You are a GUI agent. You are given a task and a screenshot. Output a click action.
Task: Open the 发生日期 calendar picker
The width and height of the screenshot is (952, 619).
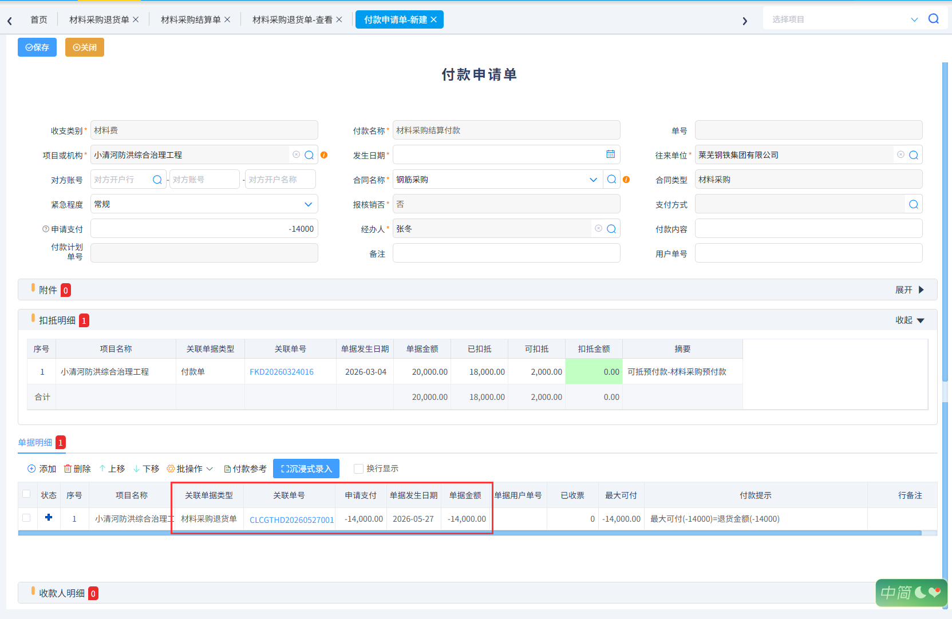pos(610,154)
